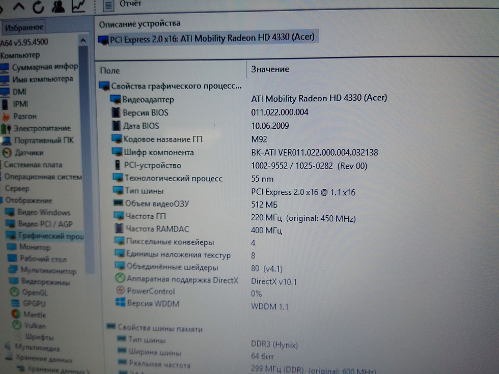Select Видео PCI / AGP item
499x374 pixels.
39,224
